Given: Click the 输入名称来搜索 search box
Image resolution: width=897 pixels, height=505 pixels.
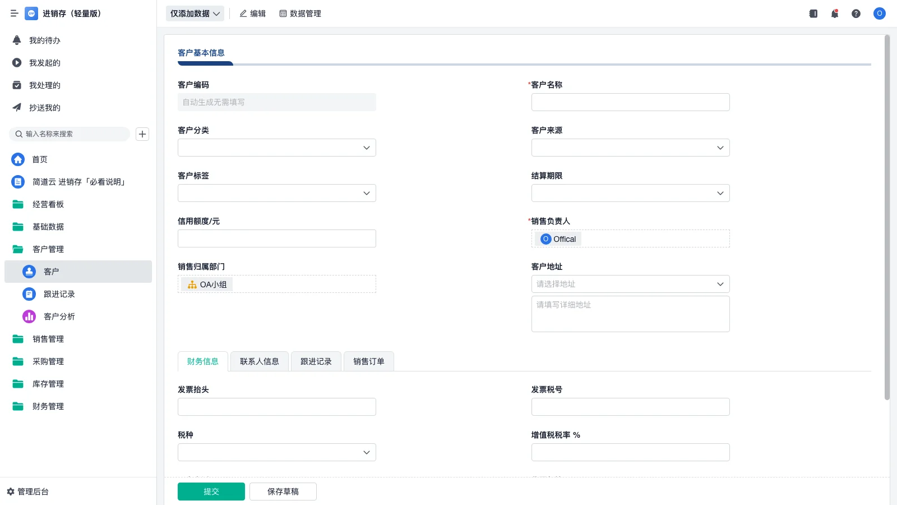Looking at the screenshot, I should pos(70,134).
